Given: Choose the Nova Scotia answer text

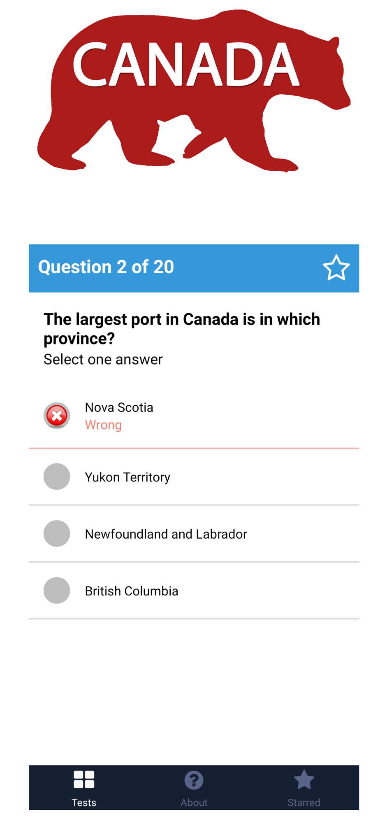Looking at the screenshot, I should point(119,407).
